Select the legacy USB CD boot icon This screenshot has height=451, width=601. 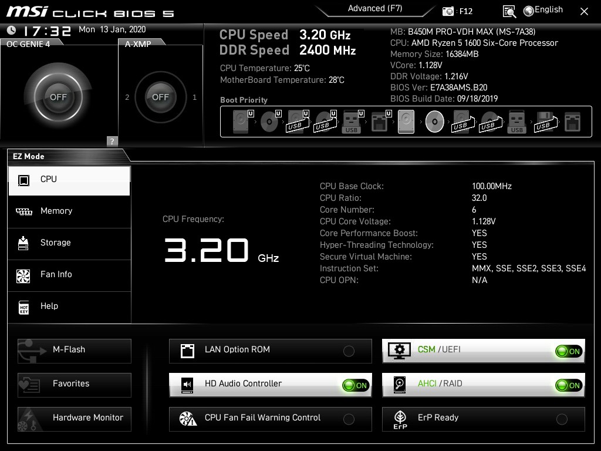tap(491, 122)
